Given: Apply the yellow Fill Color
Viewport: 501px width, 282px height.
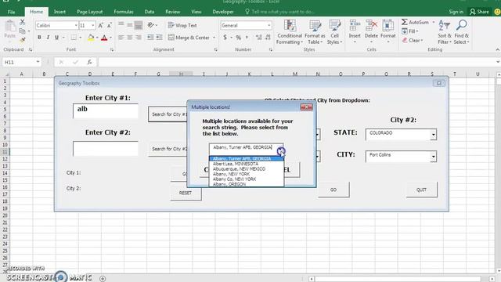Looking at the screenshot, I should point(91,38).
